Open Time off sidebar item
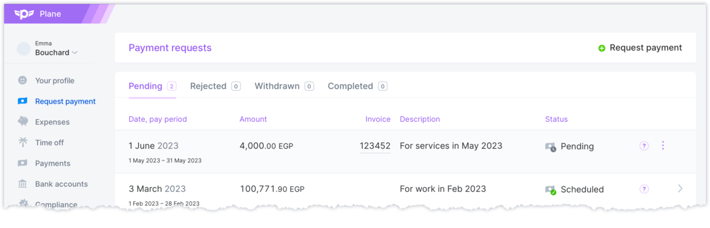The image size is (710, 228). click(x=49, y=143)
